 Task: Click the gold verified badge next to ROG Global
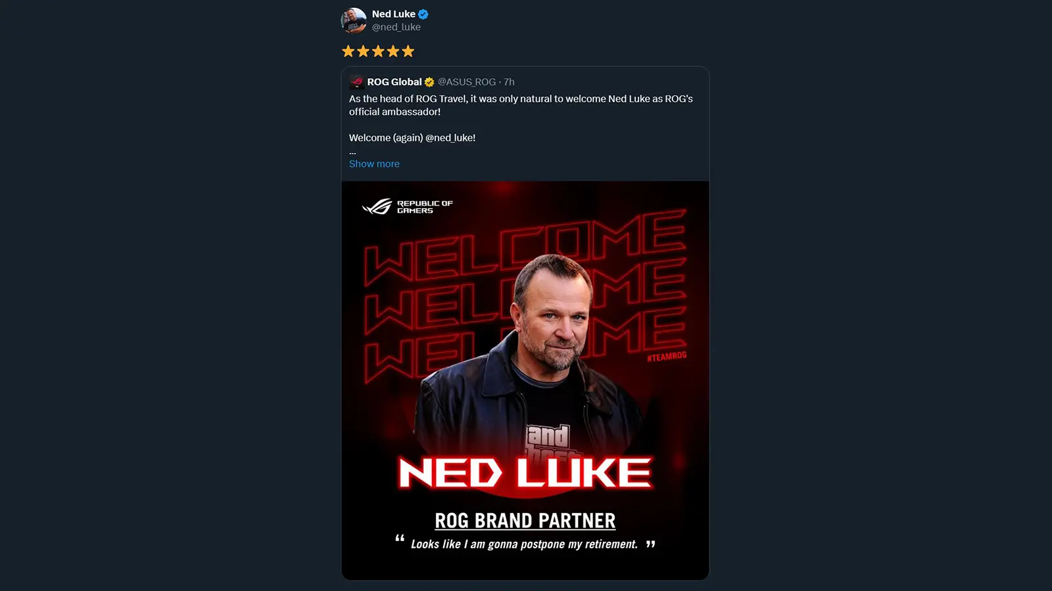pyautogui.click(x=429, y=82)
